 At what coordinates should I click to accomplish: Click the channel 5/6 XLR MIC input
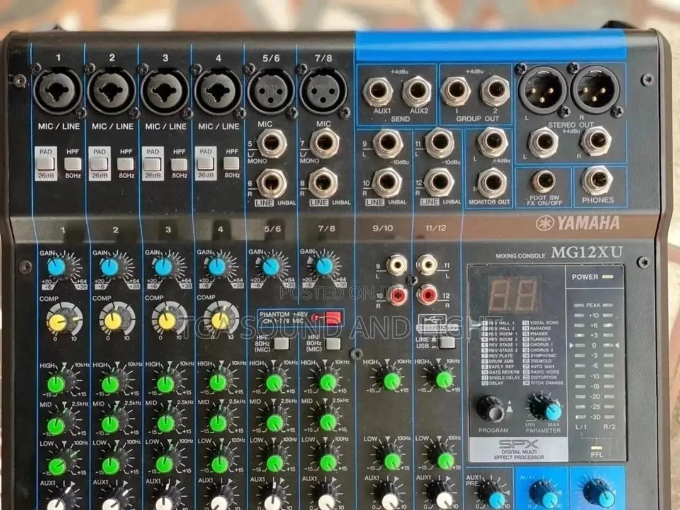coord(271,91)
